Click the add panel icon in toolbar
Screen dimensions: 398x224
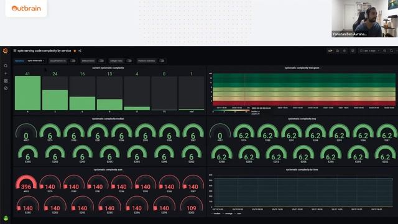[330, 51]
